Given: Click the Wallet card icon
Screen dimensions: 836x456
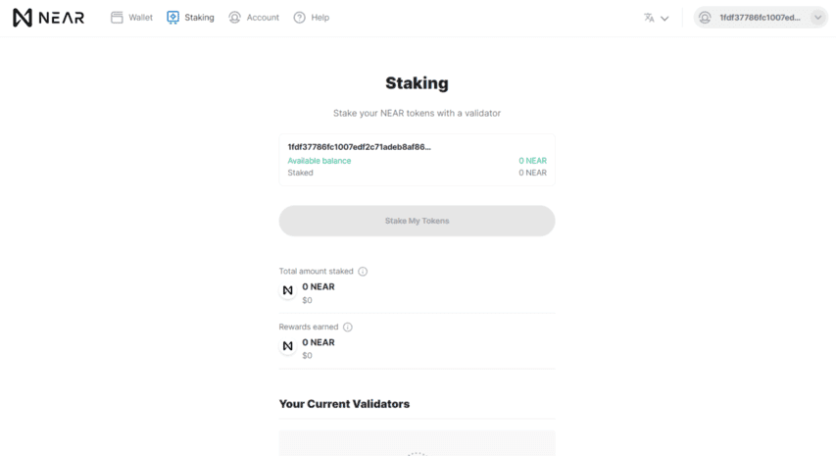Looking at the screenshot, I should click(x=117, y=18).
